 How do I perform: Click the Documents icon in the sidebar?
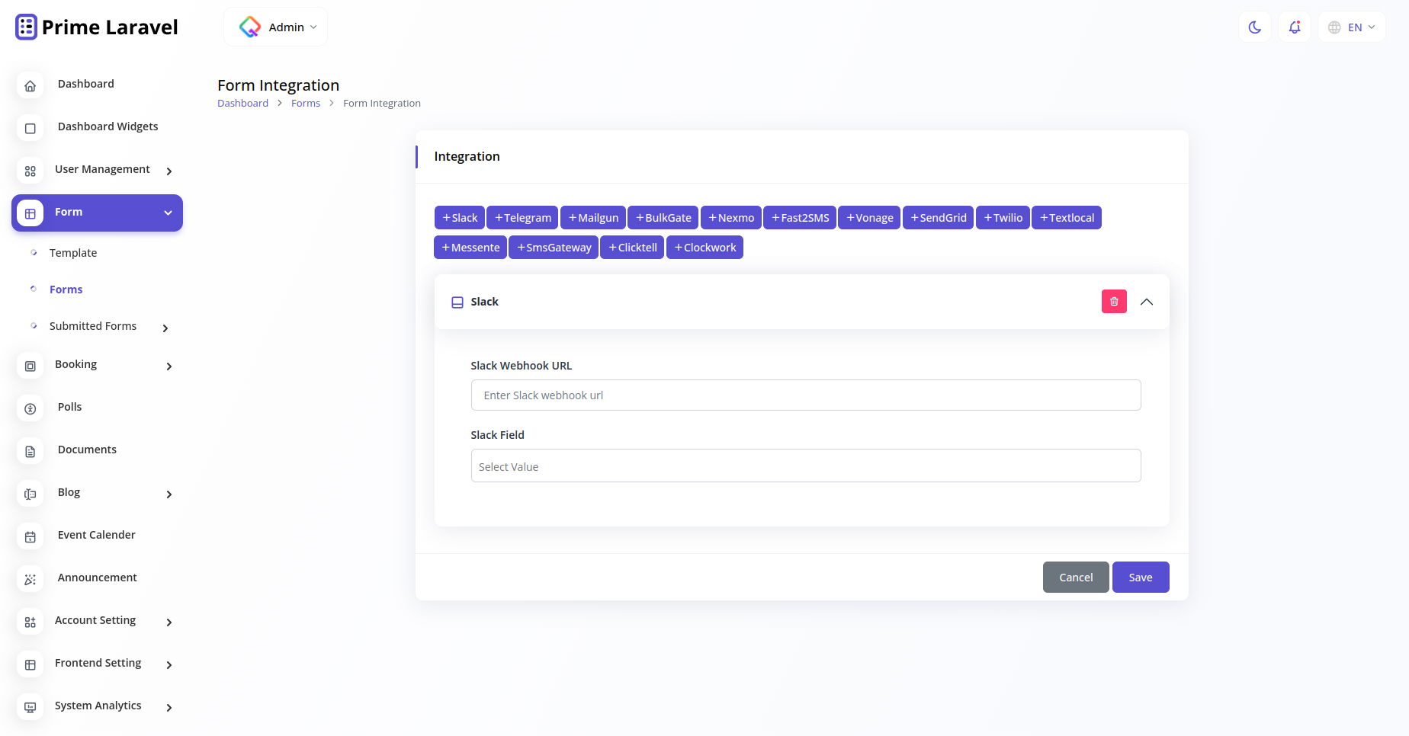[30, 451]
